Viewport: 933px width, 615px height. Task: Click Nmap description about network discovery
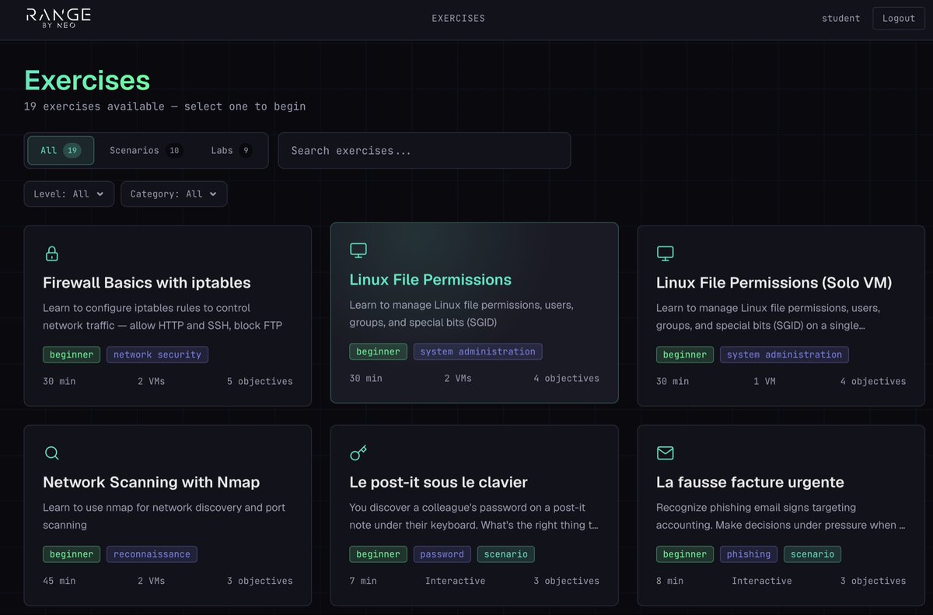164,516
